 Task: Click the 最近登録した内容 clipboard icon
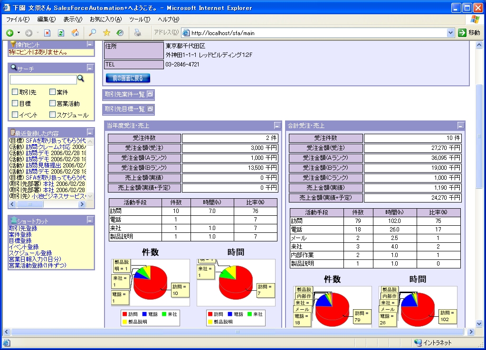pos(13,132)
